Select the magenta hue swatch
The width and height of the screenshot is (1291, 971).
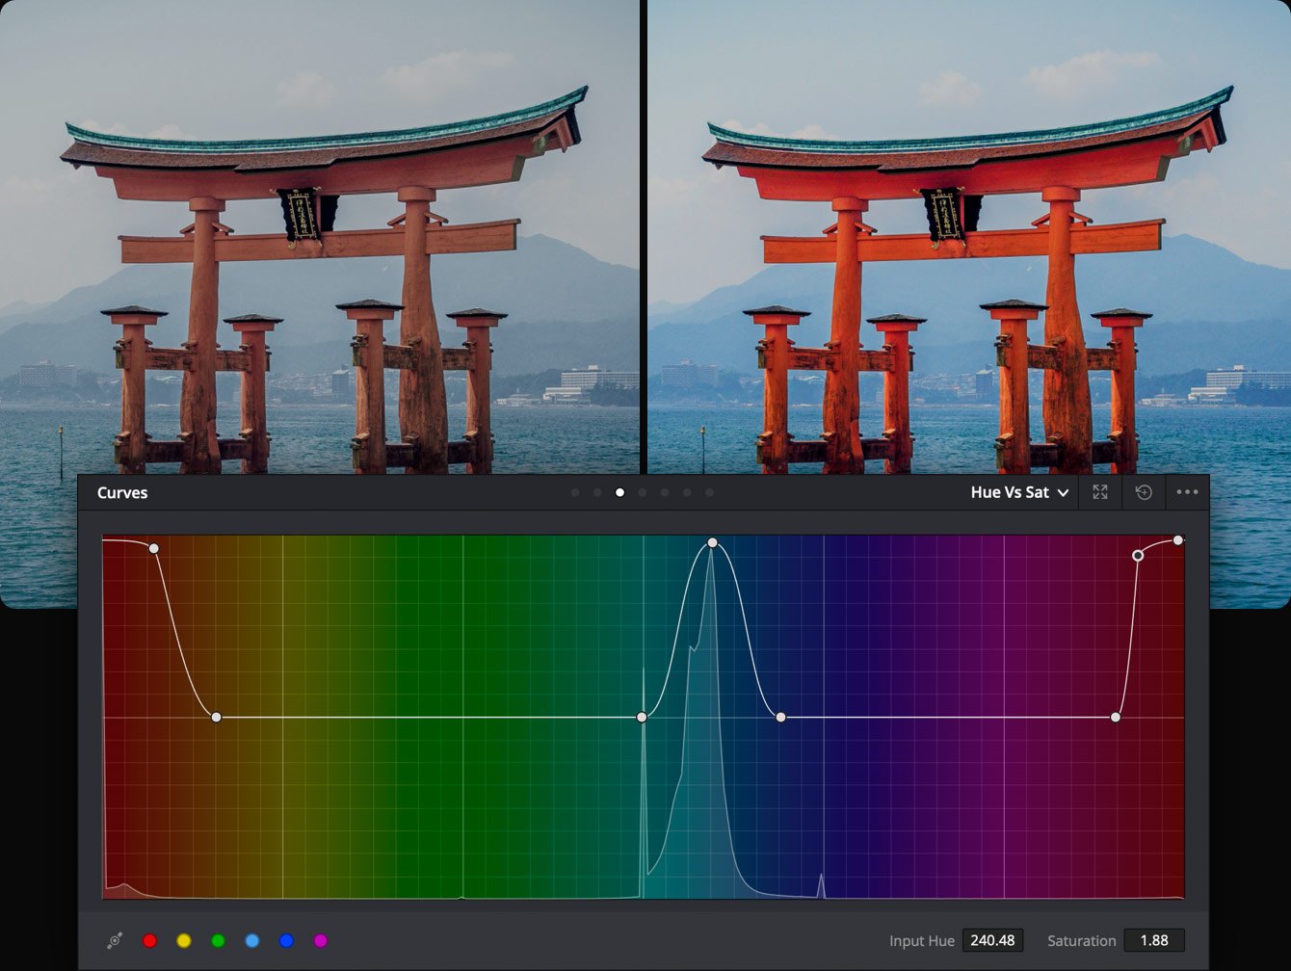click(322, 941)
